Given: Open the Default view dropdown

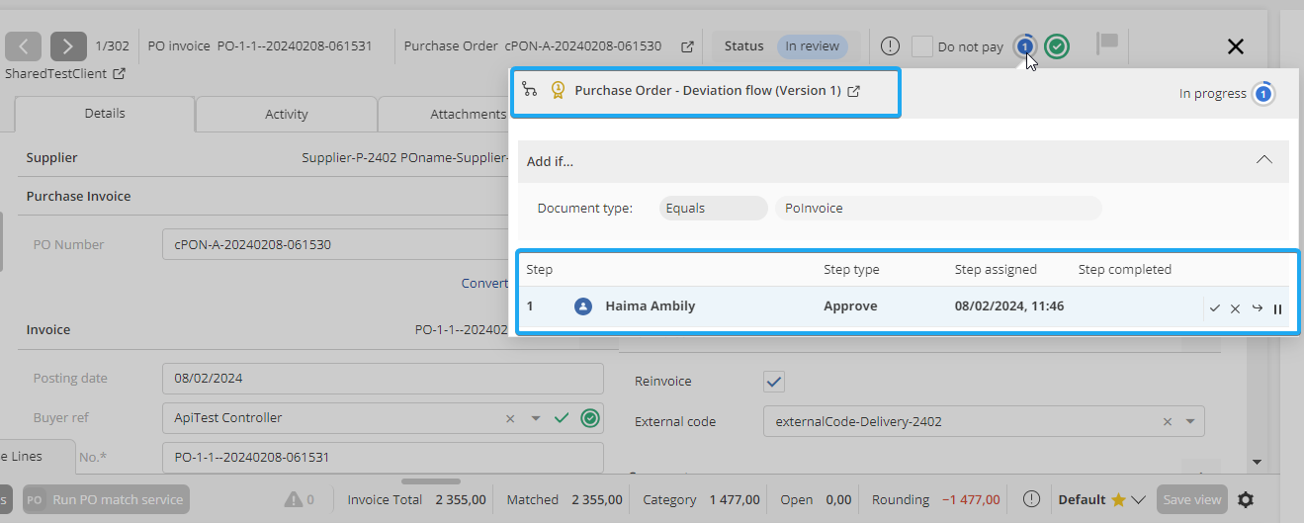Looking at the screenshot, I should (1138, 499).
